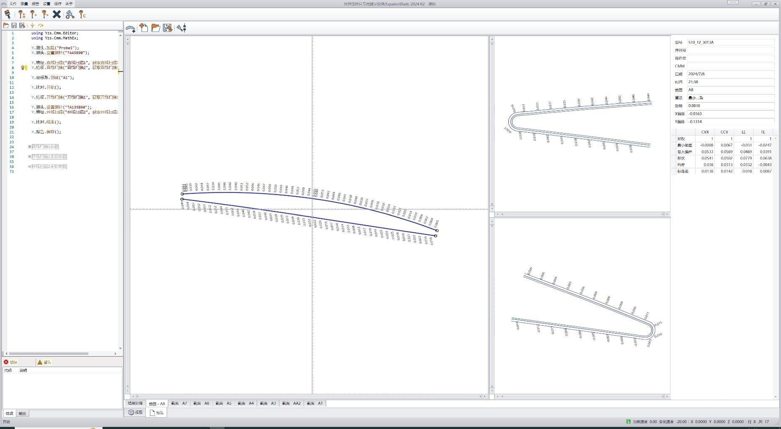Open the probe settings gear icon
The width and height of the screenshot is (781, 429).
(x=70, y=15)
